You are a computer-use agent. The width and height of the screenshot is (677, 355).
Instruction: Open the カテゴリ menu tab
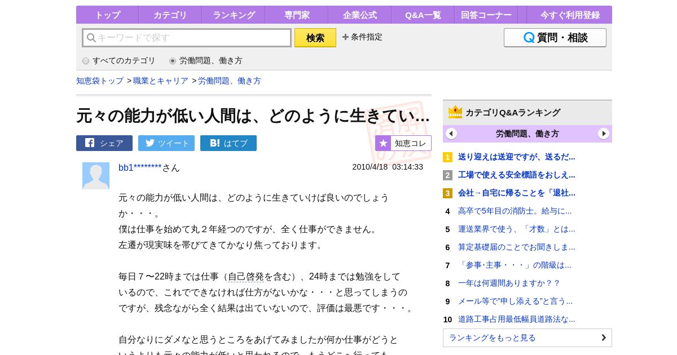170,15
